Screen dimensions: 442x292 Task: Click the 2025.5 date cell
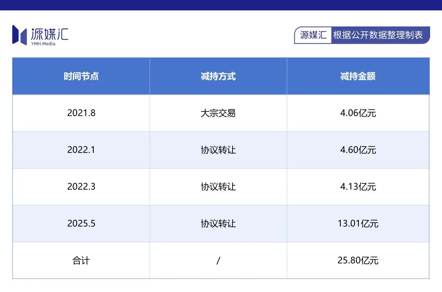tap(81, 224)
